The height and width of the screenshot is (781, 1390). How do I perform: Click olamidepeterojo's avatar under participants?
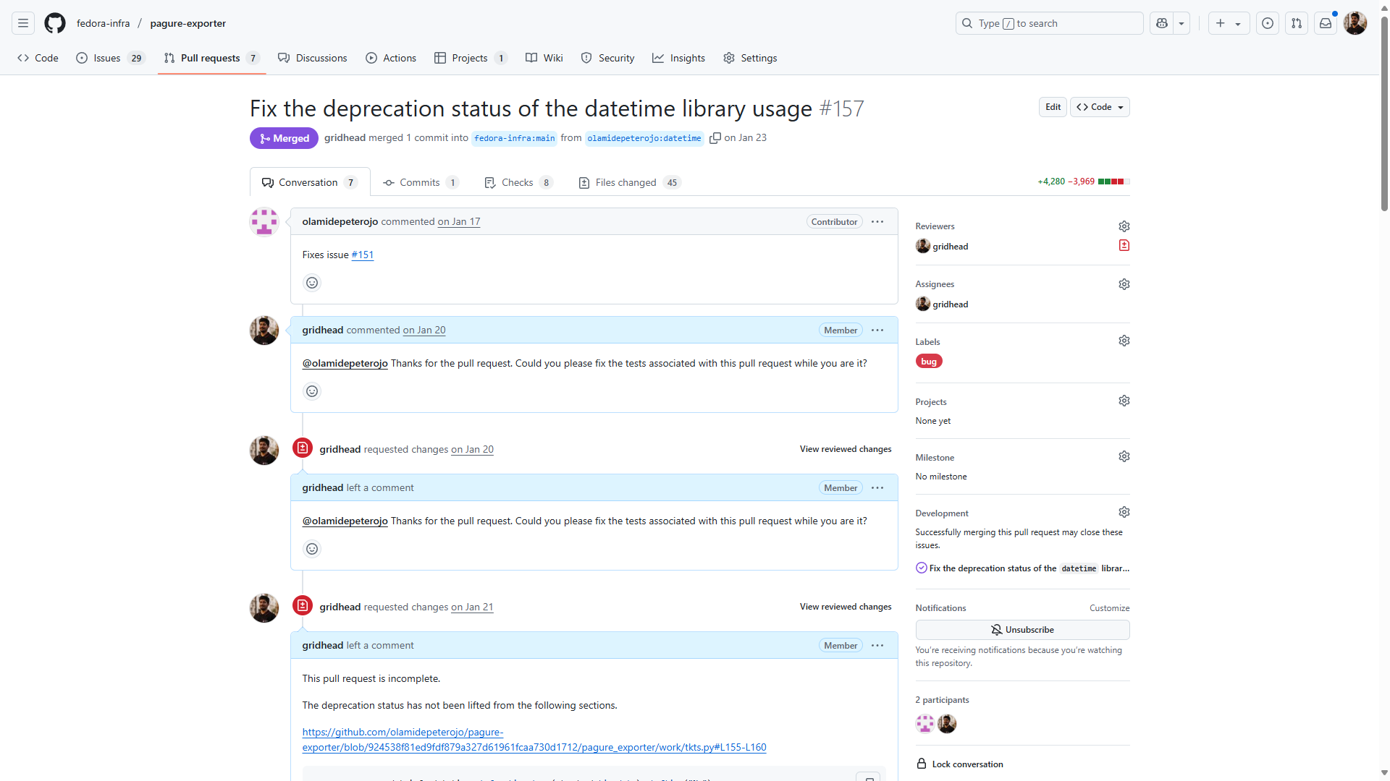pyautogui.click(x=924, y=724)
